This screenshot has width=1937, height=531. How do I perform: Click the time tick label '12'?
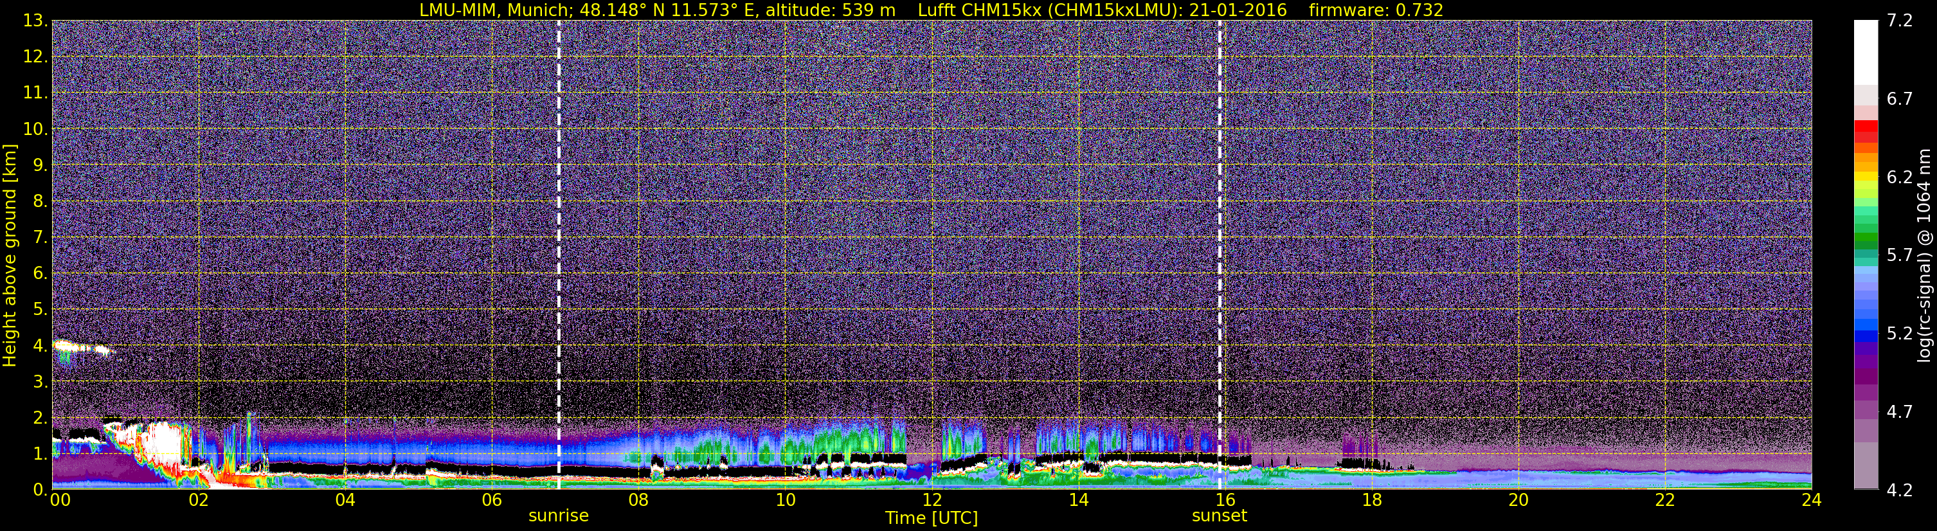[x=932, y=500]
